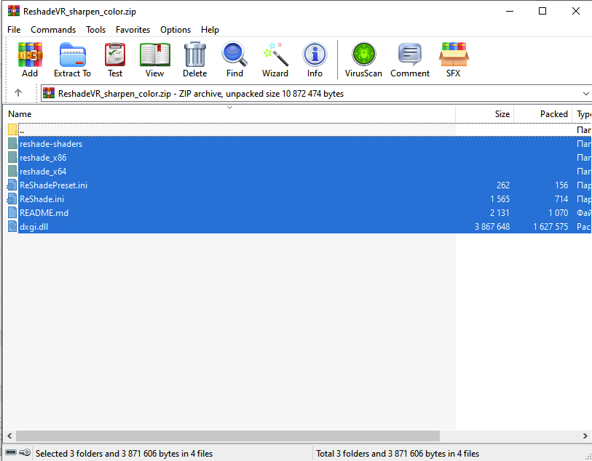The width and height of the screenshot is (592, 461).
Task: Click README.md size value 2 131
Action: click(x=500, y=212)
